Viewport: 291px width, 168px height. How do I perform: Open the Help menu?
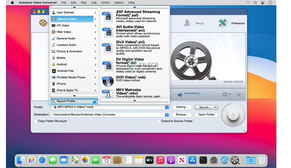[131, 2]
